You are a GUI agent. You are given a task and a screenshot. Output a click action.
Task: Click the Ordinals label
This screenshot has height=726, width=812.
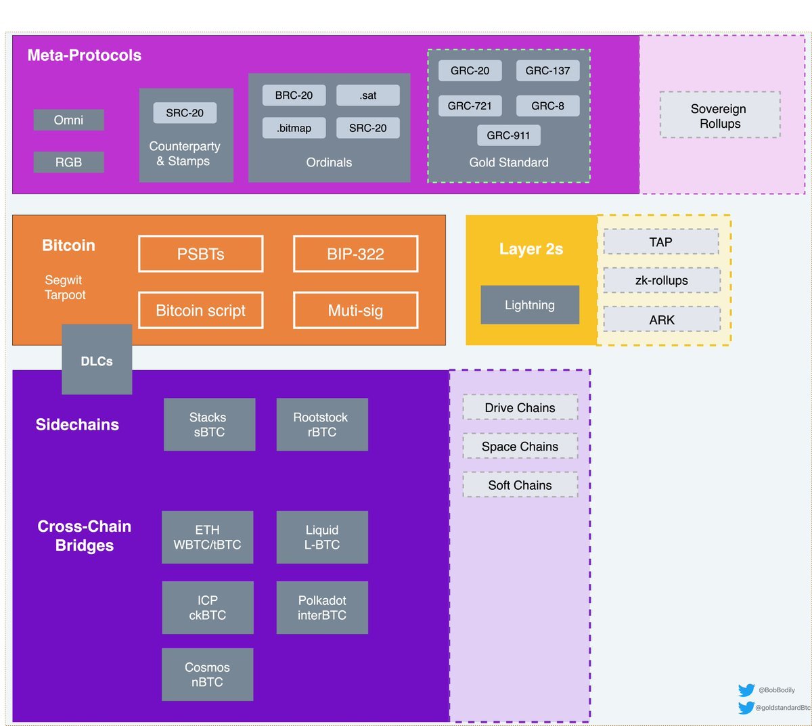point(329,162)
